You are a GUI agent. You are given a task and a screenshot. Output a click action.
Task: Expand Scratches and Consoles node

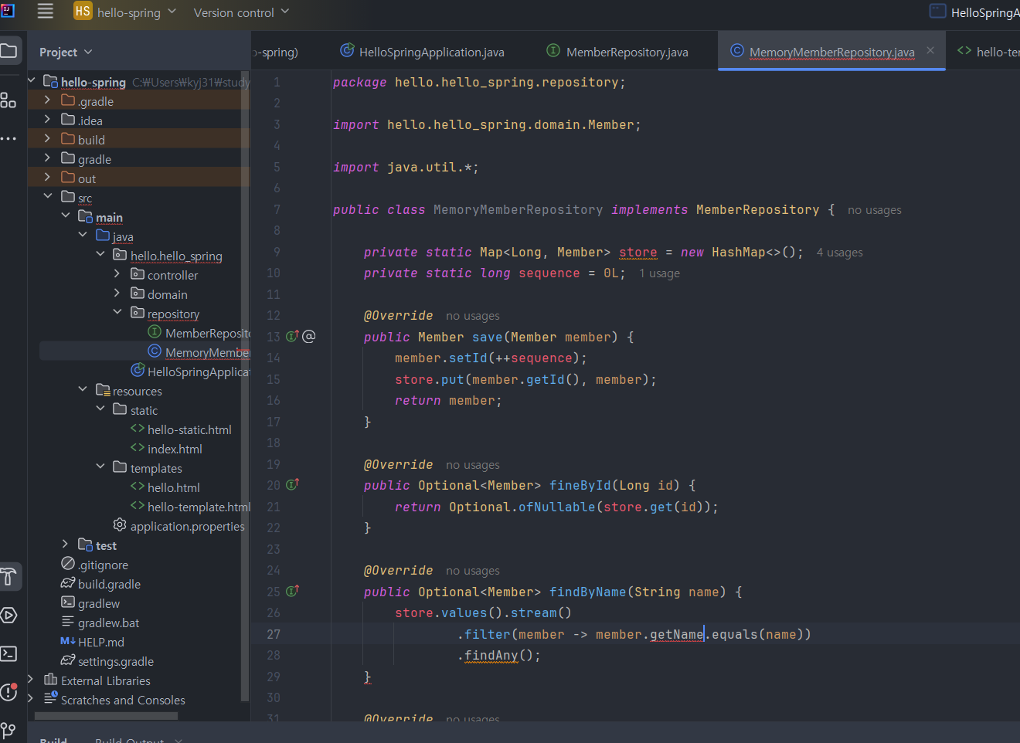tap(31, 698)
